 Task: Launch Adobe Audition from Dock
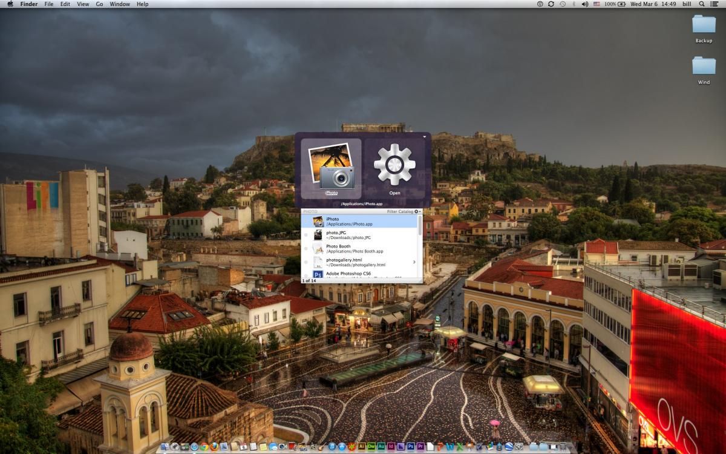381,447
